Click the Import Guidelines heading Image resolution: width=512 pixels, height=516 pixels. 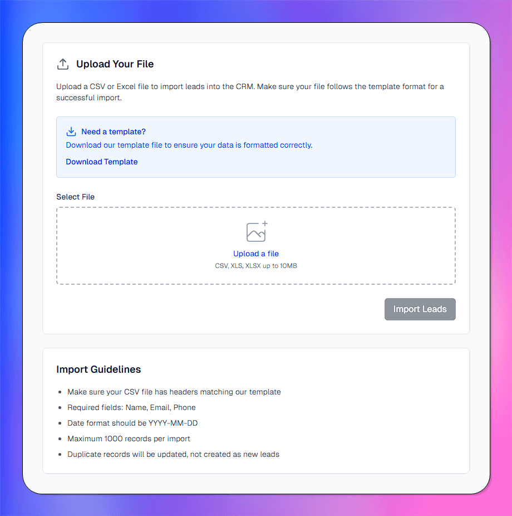point(99,369)
